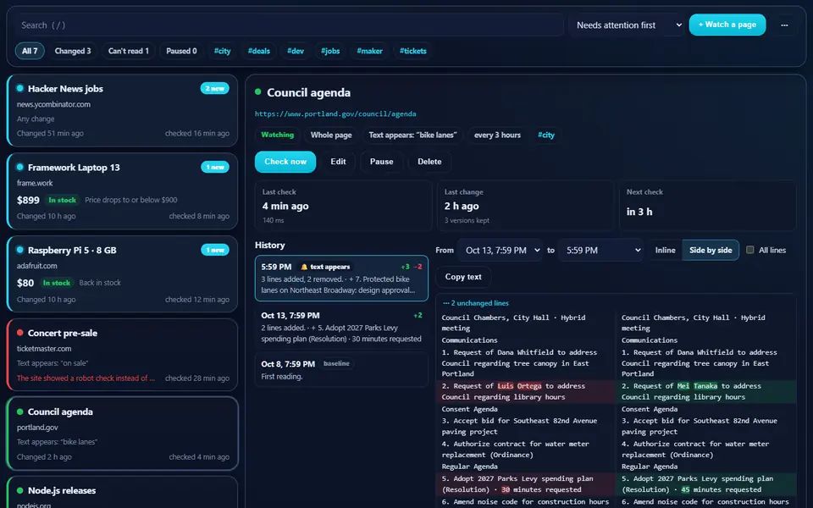Screen dimensions: 813x508
Task: Filter watches by the #deals tag
Action: (x=259, y=51)
